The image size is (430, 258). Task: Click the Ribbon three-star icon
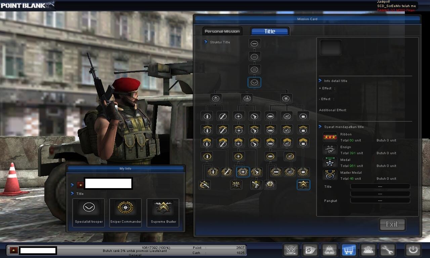coord(330,137)
